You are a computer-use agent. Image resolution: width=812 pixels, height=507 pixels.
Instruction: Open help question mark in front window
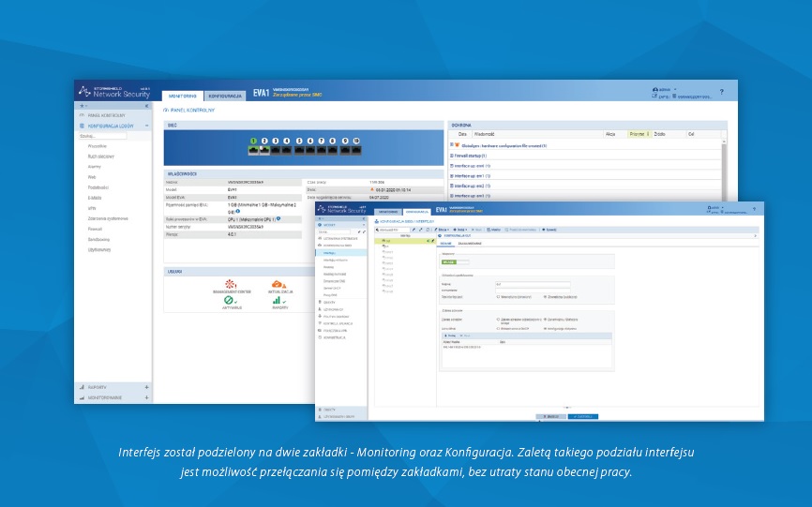pos(754,209)
